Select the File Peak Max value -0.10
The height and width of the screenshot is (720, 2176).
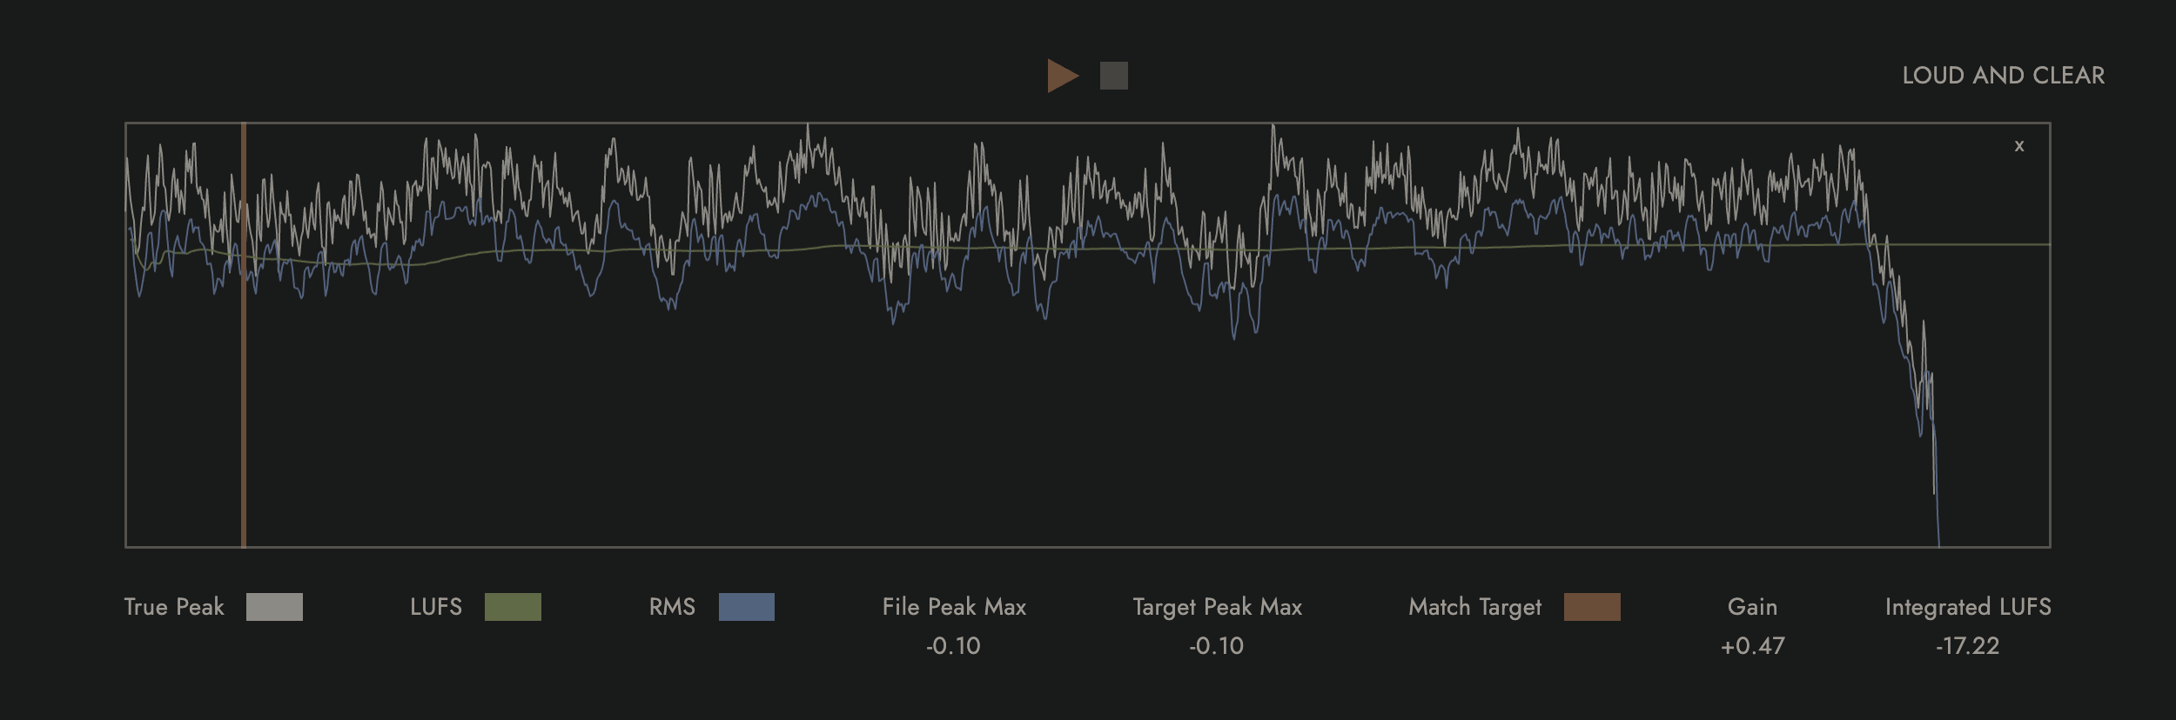pos(953,646)
